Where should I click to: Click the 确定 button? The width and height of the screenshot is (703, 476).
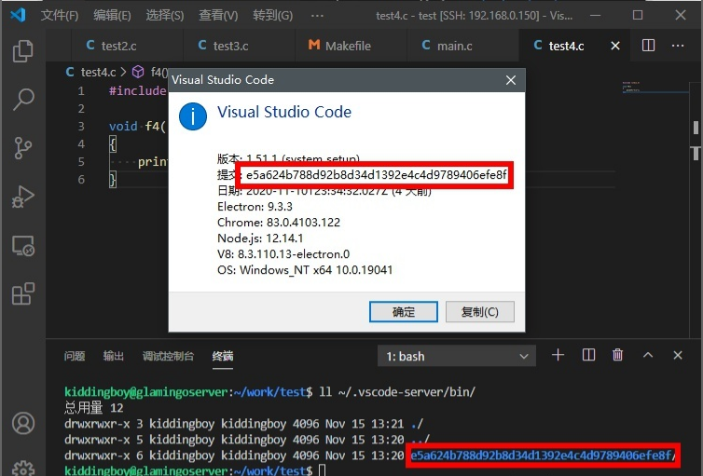click(404, 312)
